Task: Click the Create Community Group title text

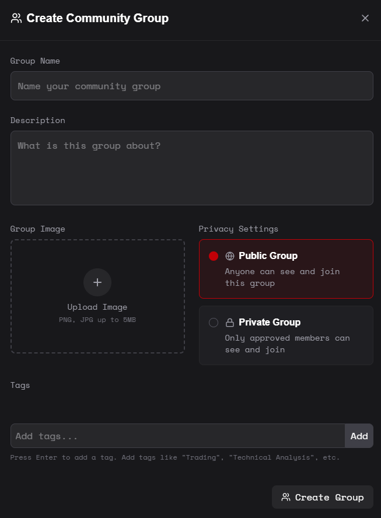Action: [x=97, y=18]
